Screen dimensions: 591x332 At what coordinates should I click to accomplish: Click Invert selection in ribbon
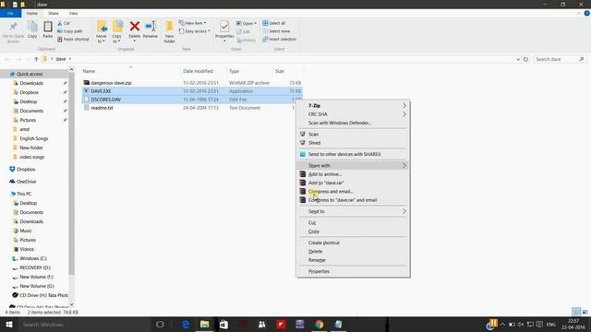[279, 39]
